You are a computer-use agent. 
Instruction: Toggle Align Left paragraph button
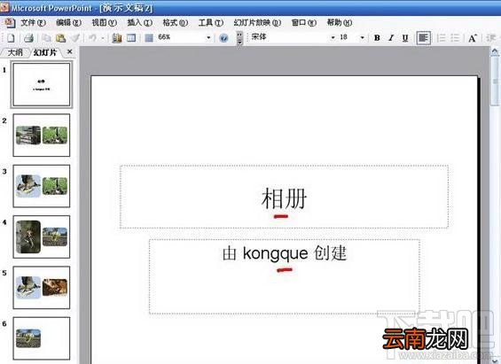pos(423,38)
